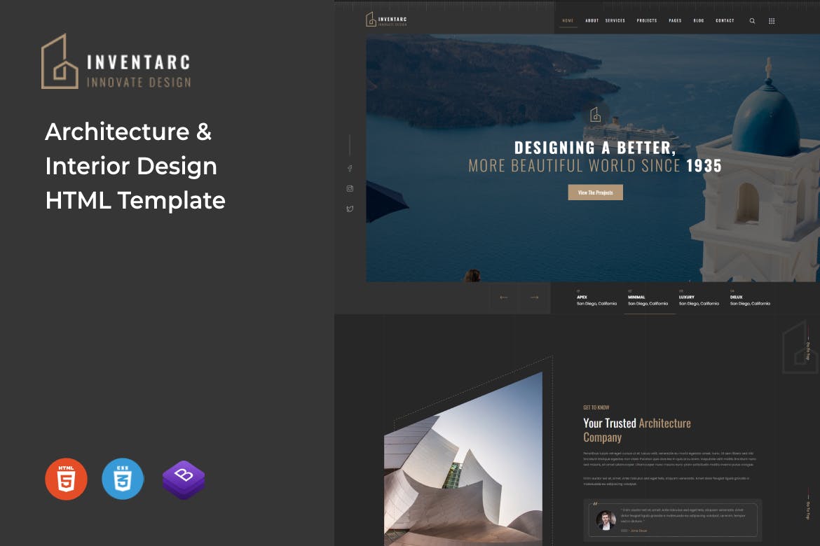Open the Services menu item
Screen dimensions: 820x546
[615, 21]
